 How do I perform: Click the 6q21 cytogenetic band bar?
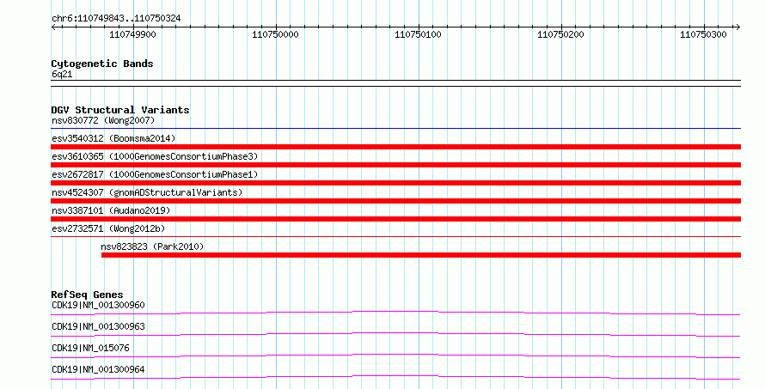tap(395, 83)
